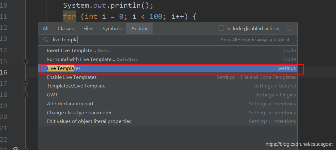This screenshot has width=336, height=150.
Task: Select the Actions tab
Action: pos(140,28)
